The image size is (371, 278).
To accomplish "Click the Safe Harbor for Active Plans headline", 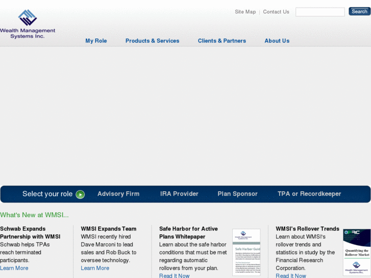I will tap(188, 233).
